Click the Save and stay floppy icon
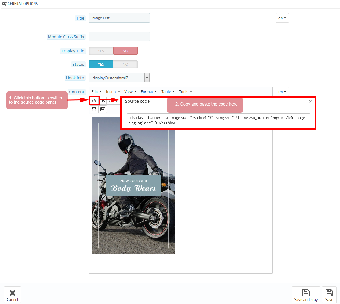340x304 pixels. 306,292
